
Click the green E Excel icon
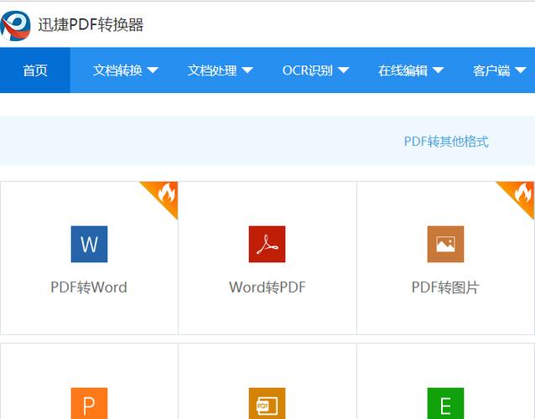445,403
